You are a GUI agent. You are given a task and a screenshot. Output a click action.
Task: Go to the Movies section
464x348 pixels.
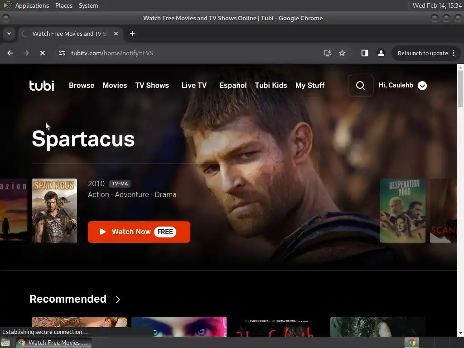click(115, 86)
